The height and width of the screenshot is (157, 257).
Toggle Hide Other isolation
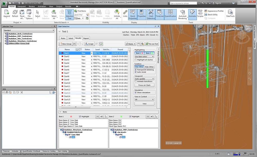click(x=149, y=67)
